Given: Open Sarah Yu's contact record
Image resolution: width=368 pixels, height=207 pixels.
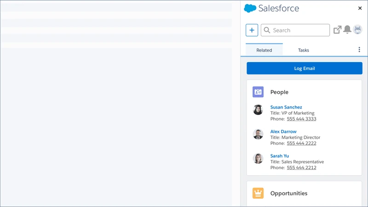Looking at the screenshot, I should pos(280,156).
